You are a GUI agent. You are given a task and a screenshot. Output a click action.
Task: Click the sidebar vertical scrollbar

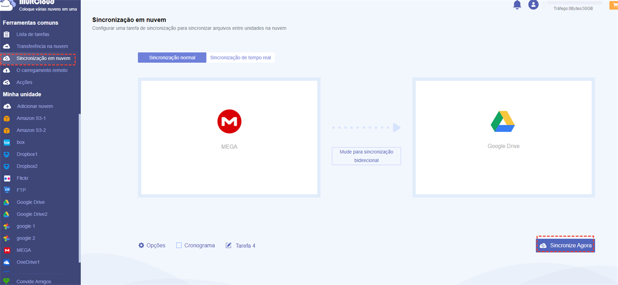coord(79,188)
